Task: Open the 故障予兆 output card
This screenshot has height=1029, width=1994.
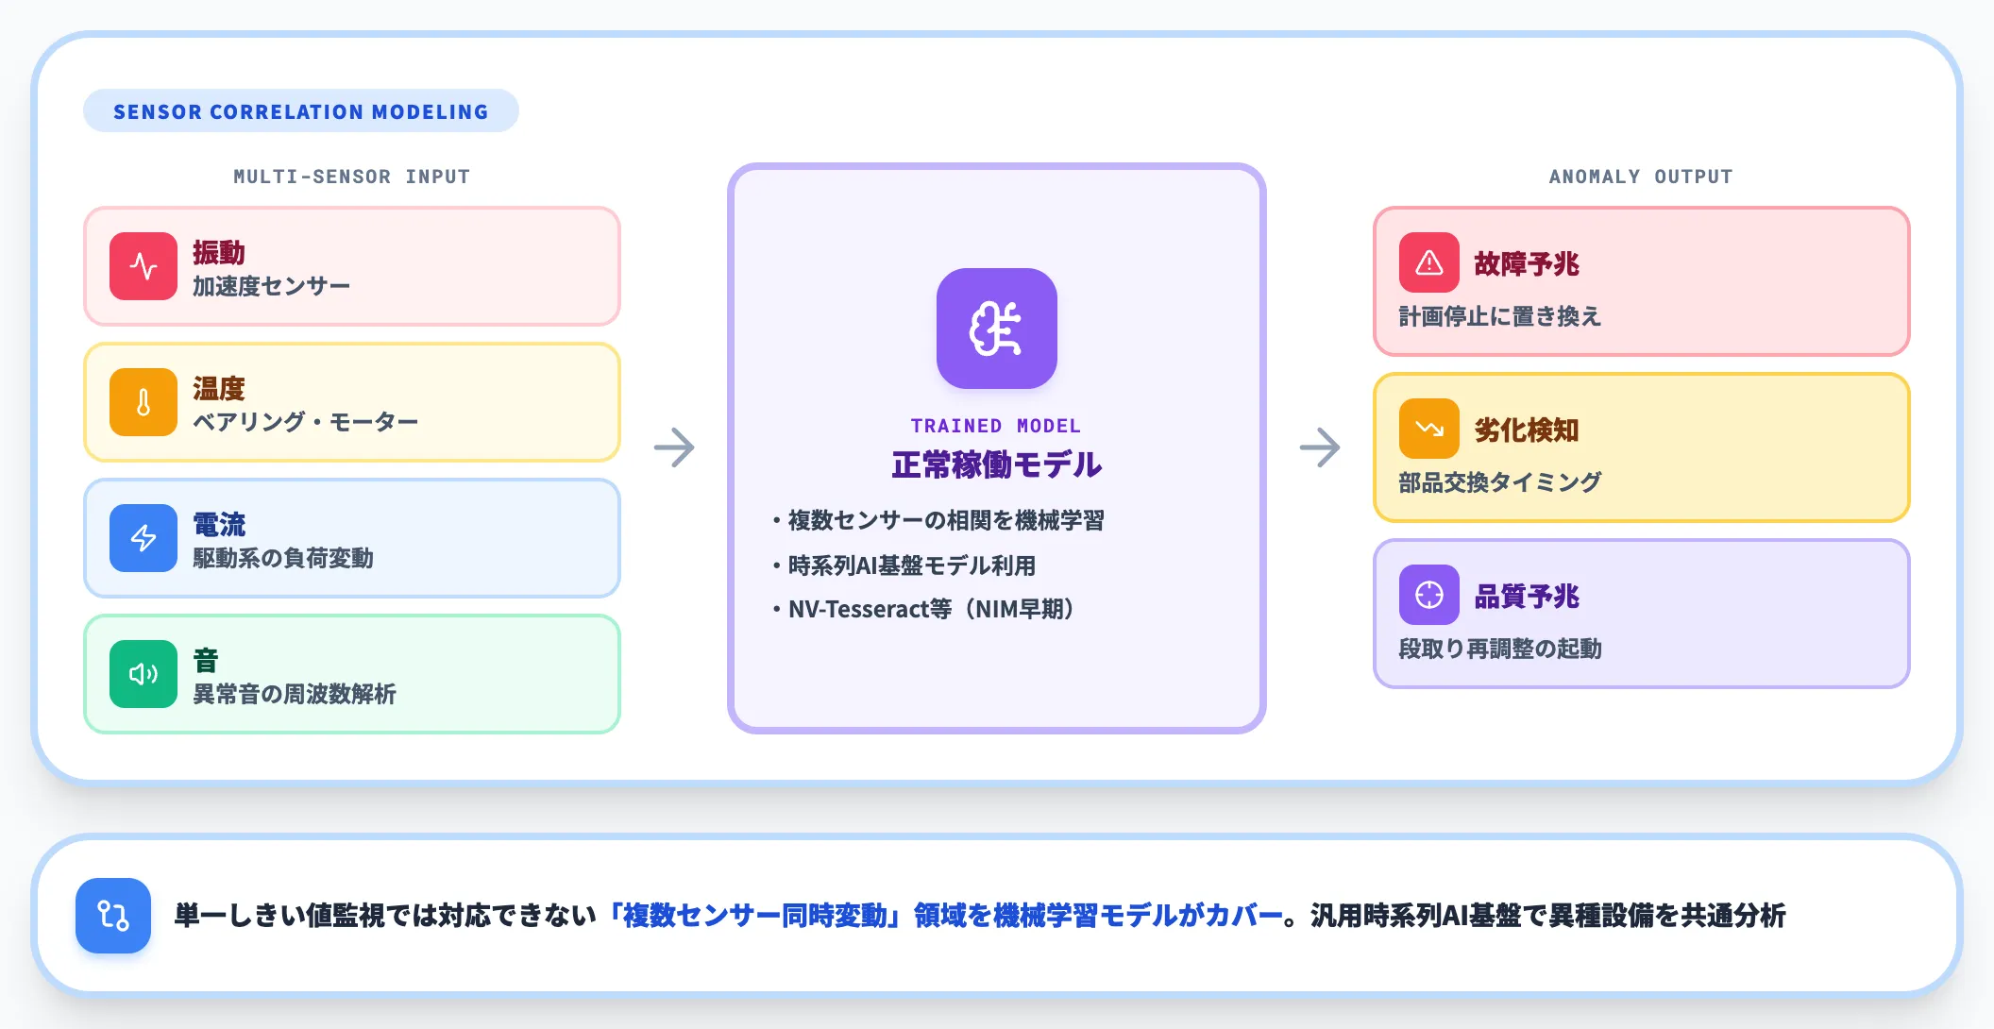Action: (x=1642, y=281)
